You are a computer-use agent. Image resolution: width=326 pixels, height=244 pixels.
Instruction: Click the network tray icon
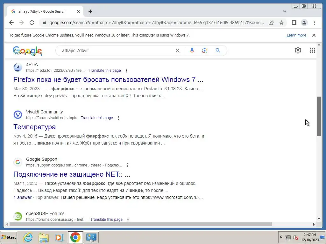[288, 237]
